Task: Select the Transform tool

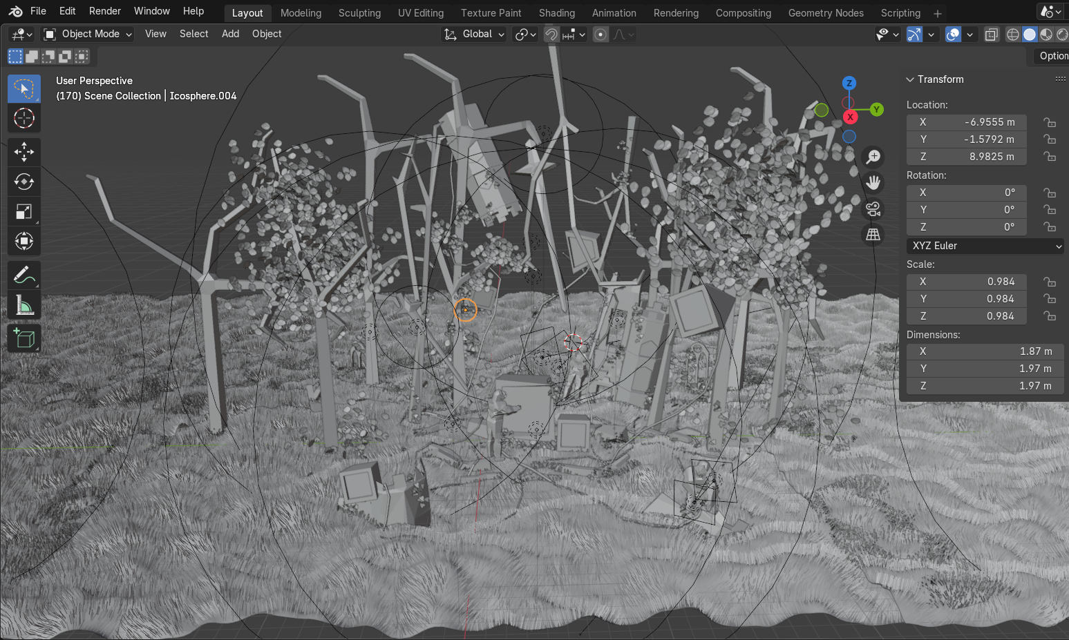Action: (24, 241)
